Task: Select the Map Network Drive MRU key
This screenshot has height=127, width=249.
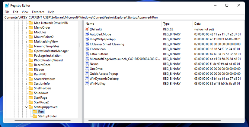Action: coord(51,23)
